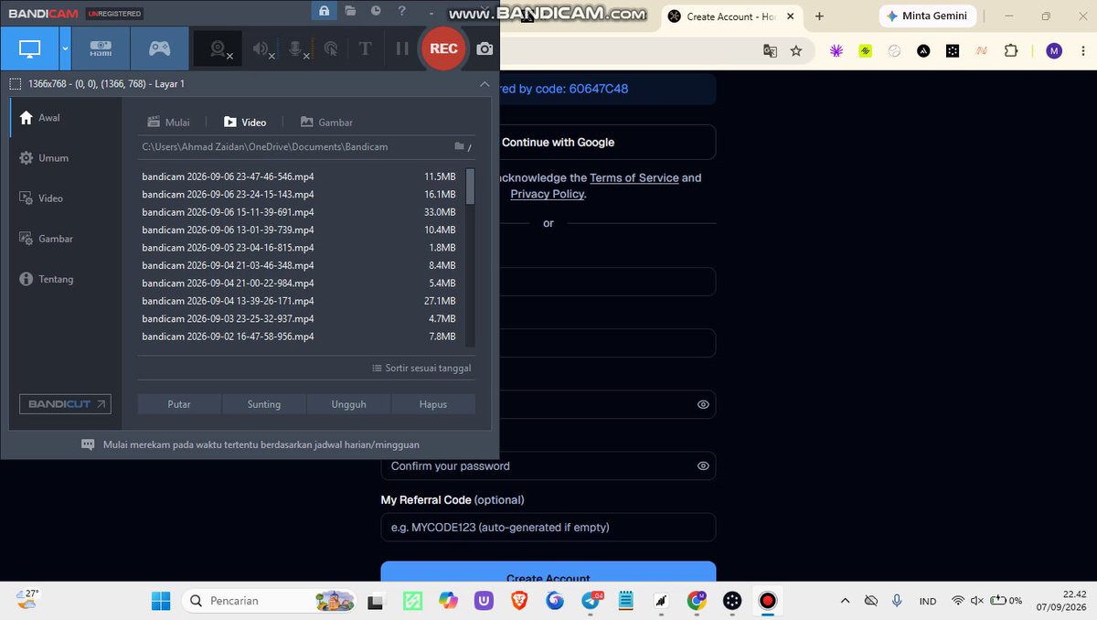Toggle mouse cursor effects in Bandicam

click(331, 49)
